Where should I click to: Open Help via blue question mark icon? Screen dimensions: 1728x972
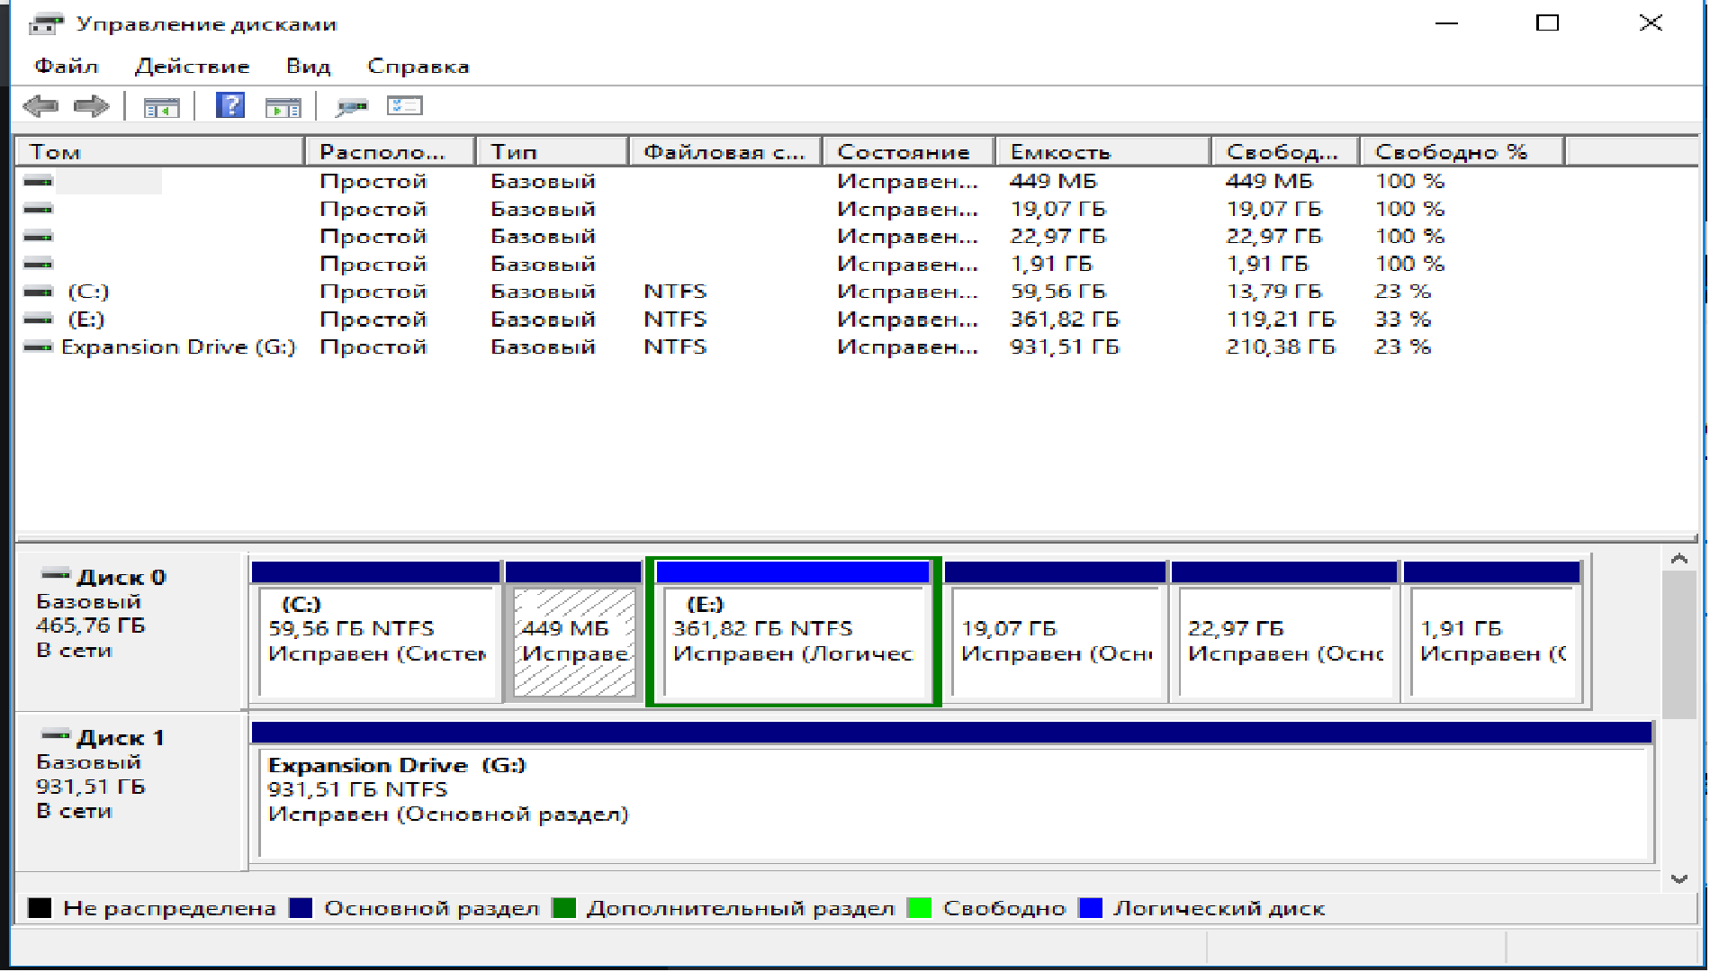pyautogui.click(x=230, y=106)
